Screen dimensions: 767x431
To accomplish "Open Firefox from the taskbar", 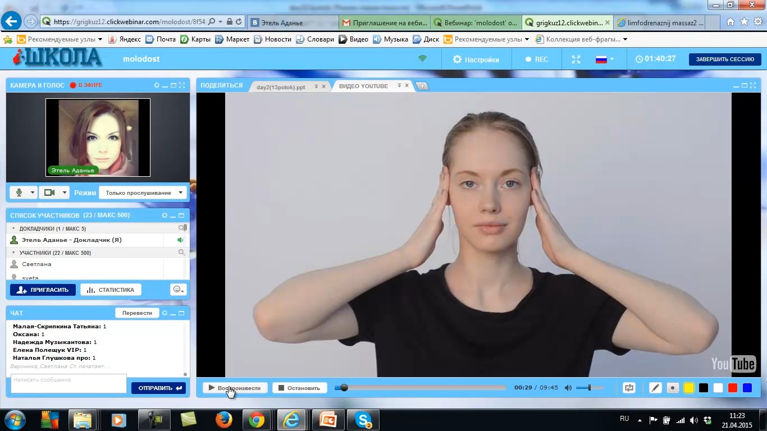I will 224,420.
